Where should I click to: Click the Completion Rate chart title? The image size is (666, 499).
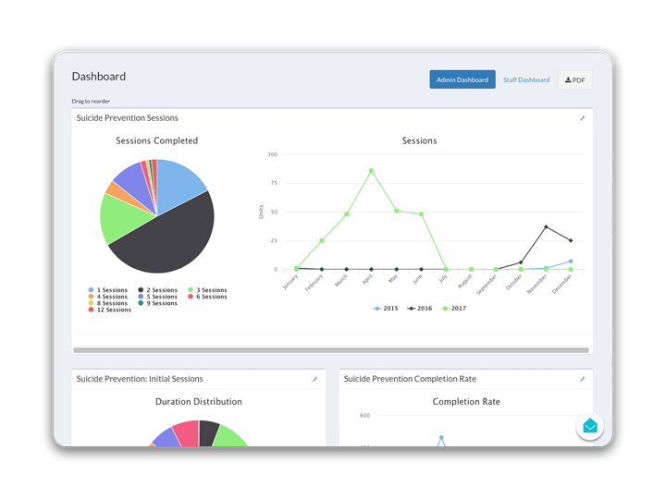tap(466, 402)
